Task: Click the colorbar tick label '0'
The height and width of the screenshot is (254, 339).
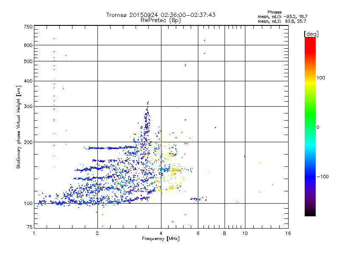Action: [318, 127]
